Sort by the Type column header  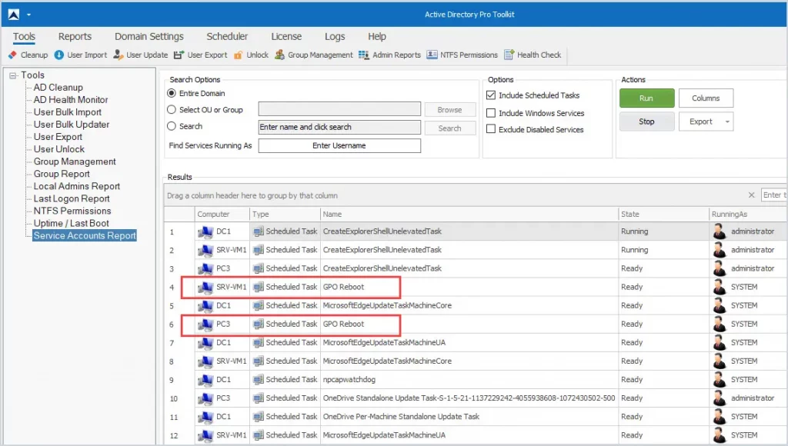(285, 214)
